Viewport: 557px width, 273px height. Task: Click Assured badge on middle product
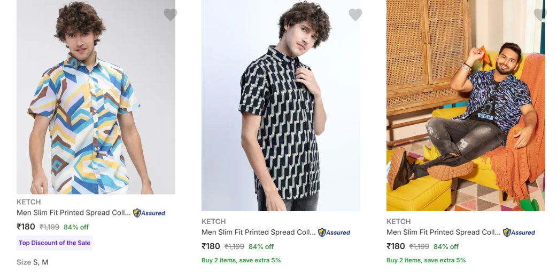[334, 232]
